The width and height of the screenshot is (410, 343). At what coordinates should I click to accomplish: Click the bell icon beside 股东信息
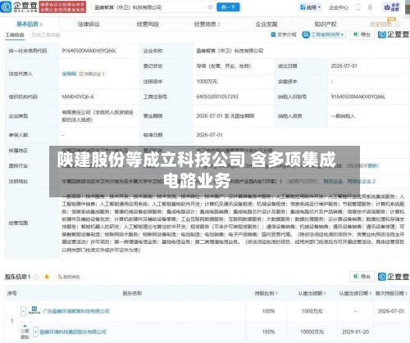pyautogui.click(x=47, y=277)
